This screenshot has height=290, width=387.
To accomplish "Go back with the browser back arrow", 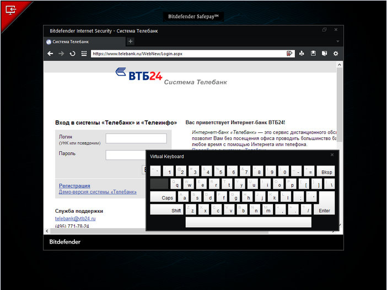I will [x=50, y=53].
